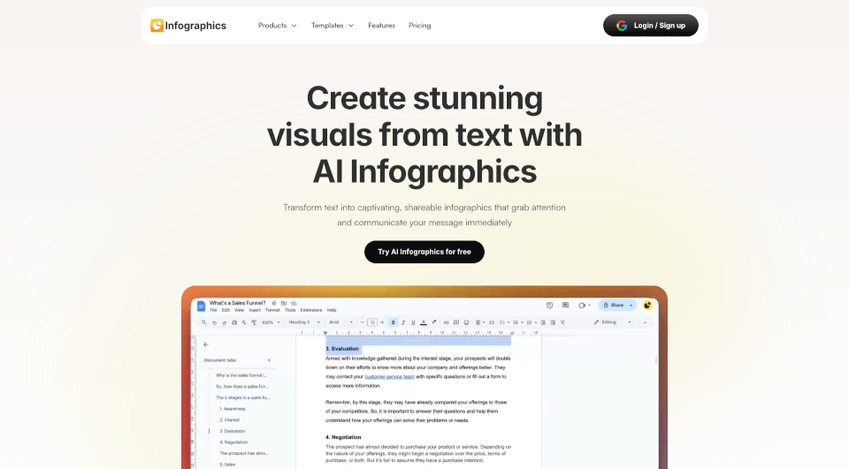
Task: Increase font size with plus button
Action: pyautogui.click(x=382, y=322)
